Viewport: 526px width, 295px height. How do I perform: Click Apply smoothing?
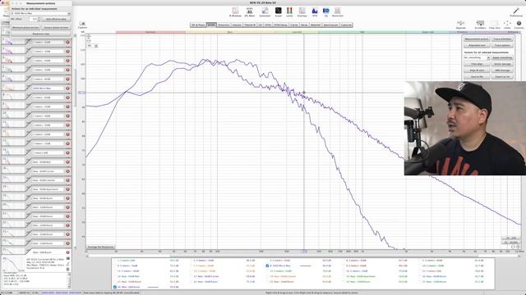click(502, 57)
